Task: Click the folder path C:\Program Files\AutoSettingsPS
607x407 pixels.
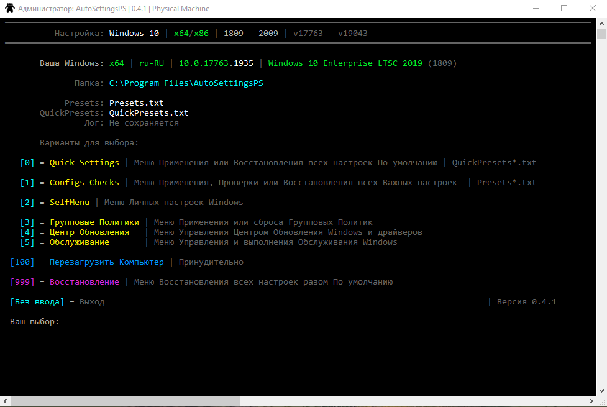Action: tap(186, 83)
